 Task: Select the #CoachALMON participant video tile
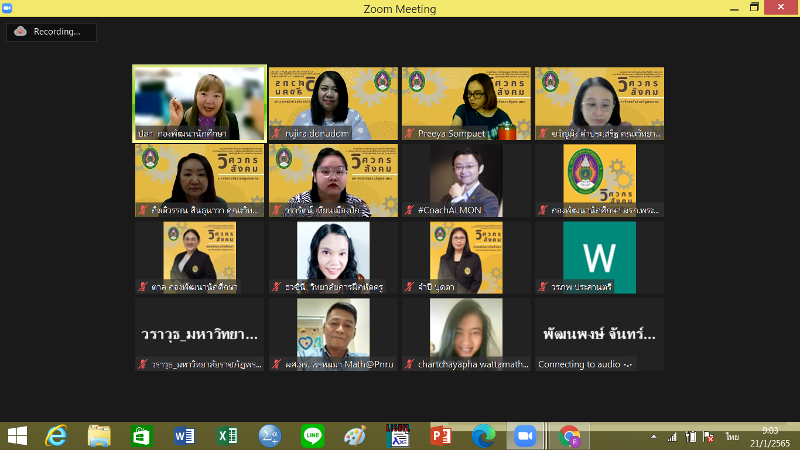[466, 180]
